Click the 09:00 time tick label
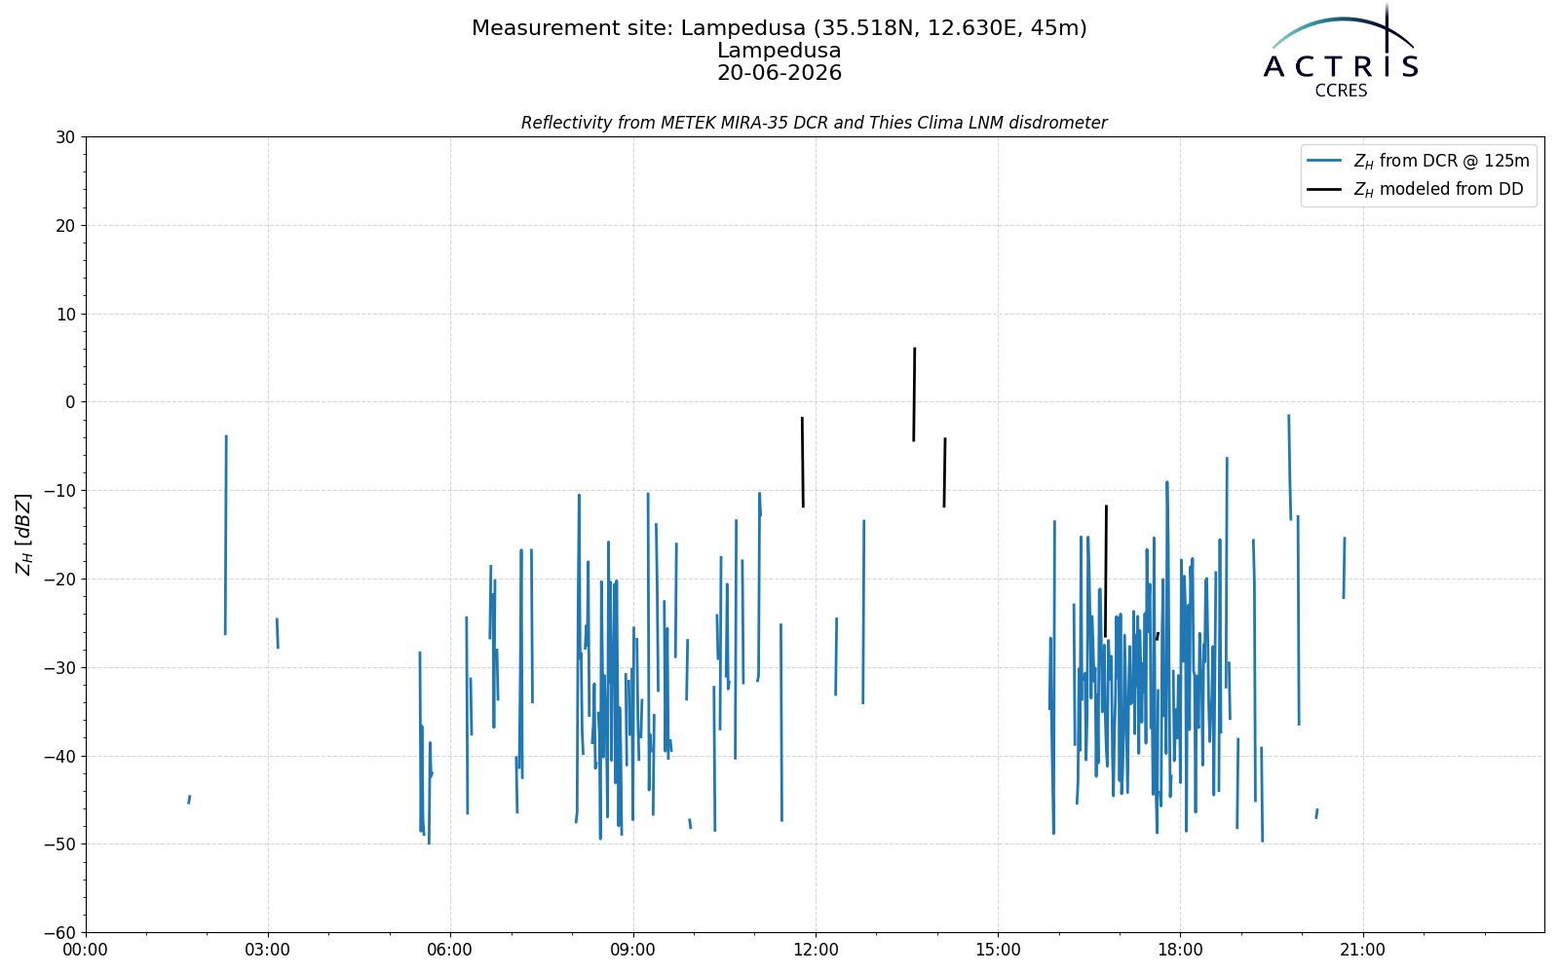The height and width of the screenshot is (974, 1559). point(632,950)
